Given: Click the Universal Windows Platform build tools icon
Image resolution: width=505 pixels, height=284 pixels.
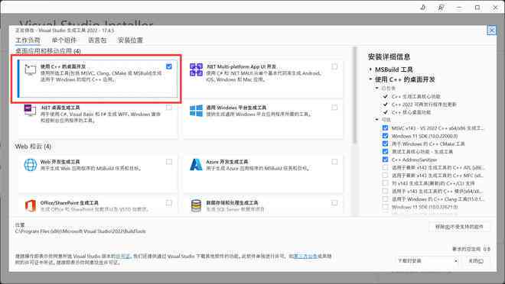Looking at the screenshot, I should point(196,111).
